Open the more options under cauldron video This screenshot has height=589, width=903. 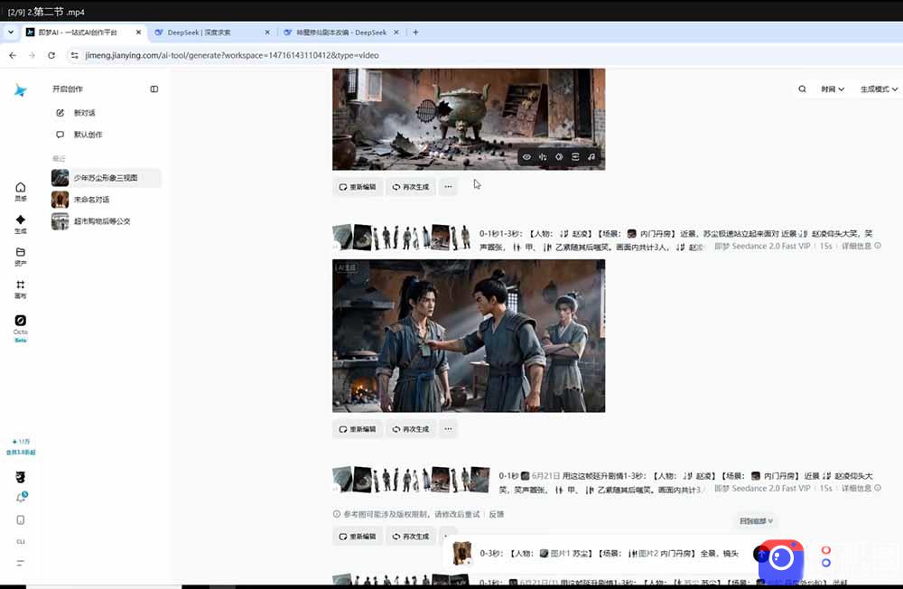pyautogui.click(x=448, y=187)
